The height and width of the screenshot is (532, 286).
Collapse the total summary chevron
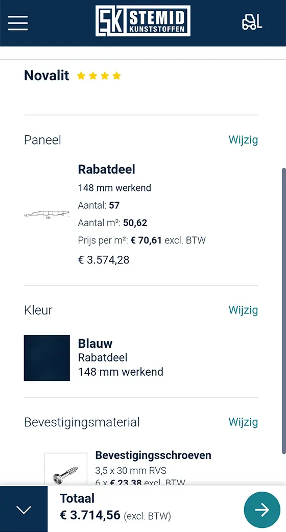click(x=24, y=510)
